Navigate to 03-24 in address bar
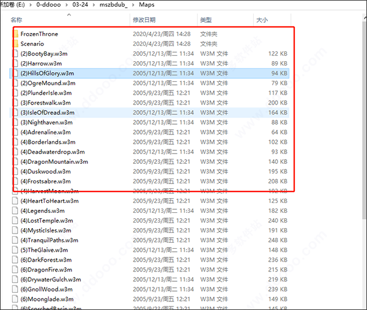 coord(80,5)
